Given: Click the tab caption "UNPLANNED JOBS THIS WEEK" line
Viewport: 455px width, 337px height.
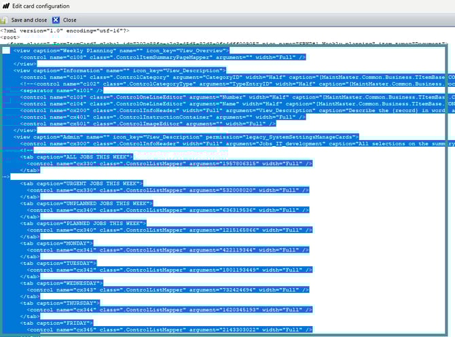Looking at the screenshot, I should (86, 203).
